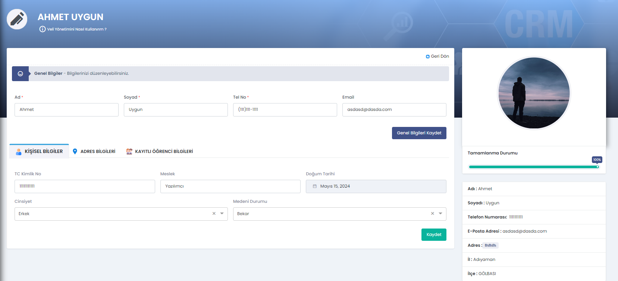Image resolution: width=618 pixels, height=281 pixels.
Task: Open the Veli Yönetimini Nasıl Kullanırım help link
Action: click(73, 29)
